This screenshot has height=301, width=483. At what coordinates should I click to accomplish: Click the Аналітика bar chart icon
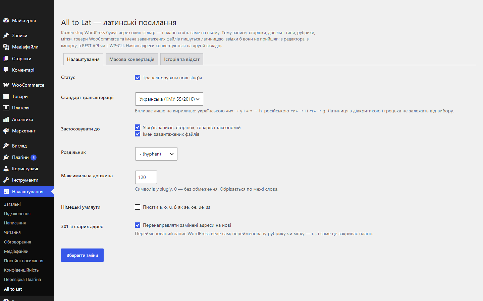click(x=6, y=119)
